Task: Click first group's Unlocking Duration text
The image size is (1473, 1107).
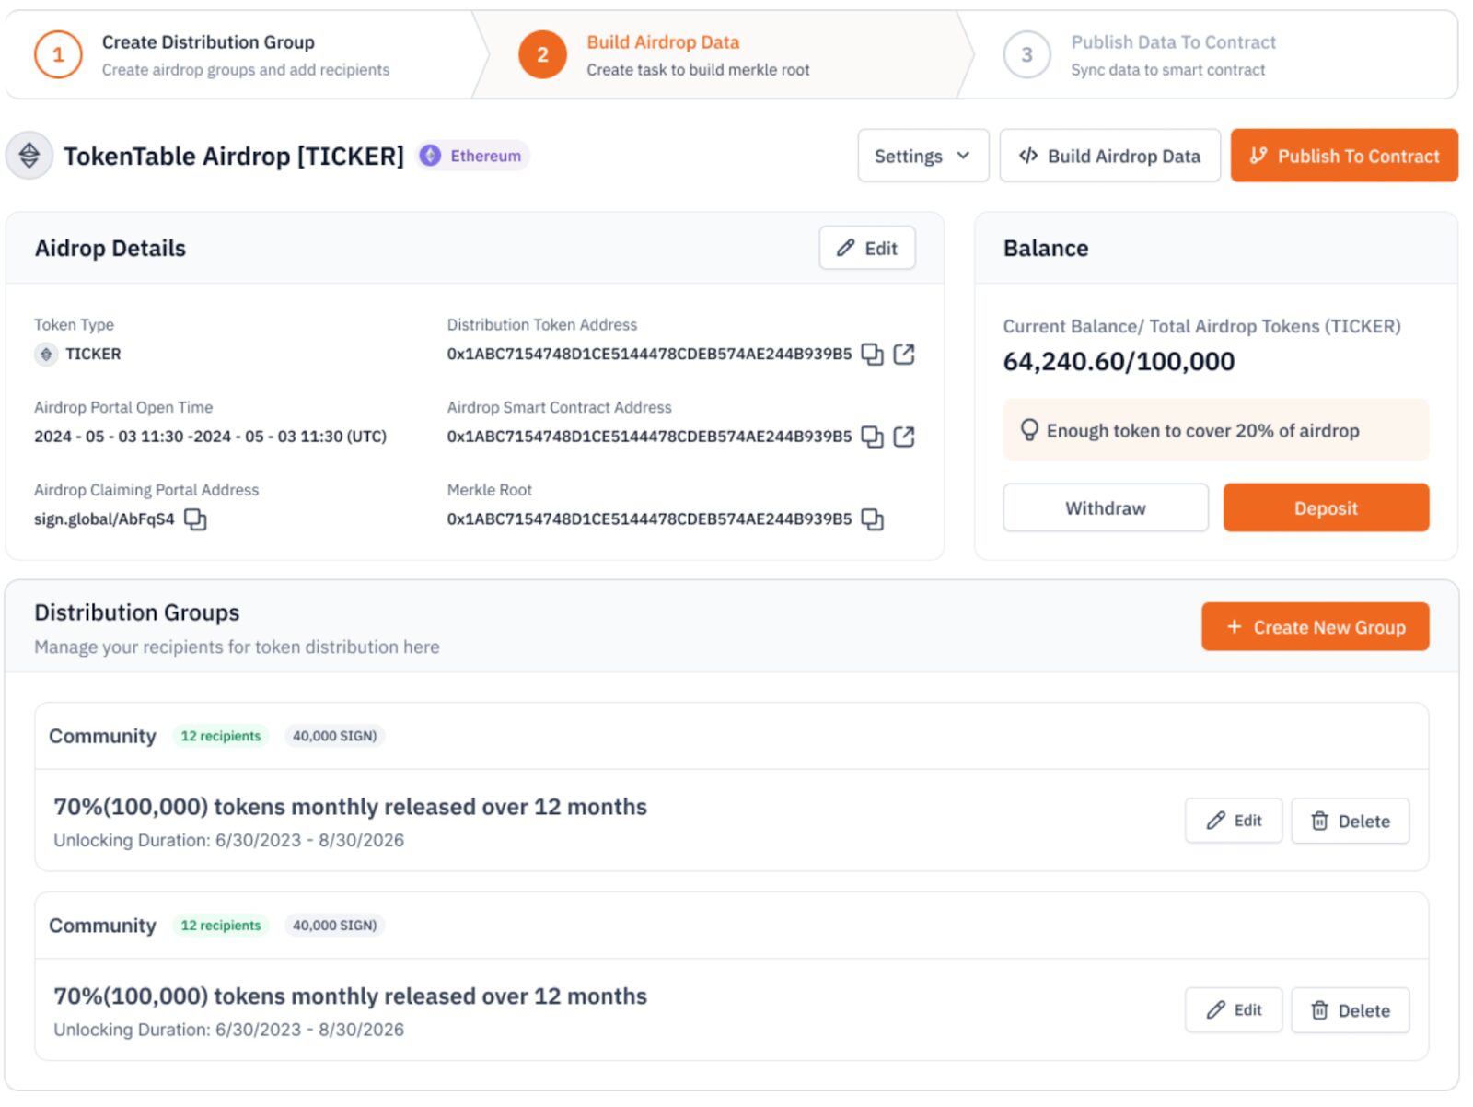Action: tap(228, 840)
